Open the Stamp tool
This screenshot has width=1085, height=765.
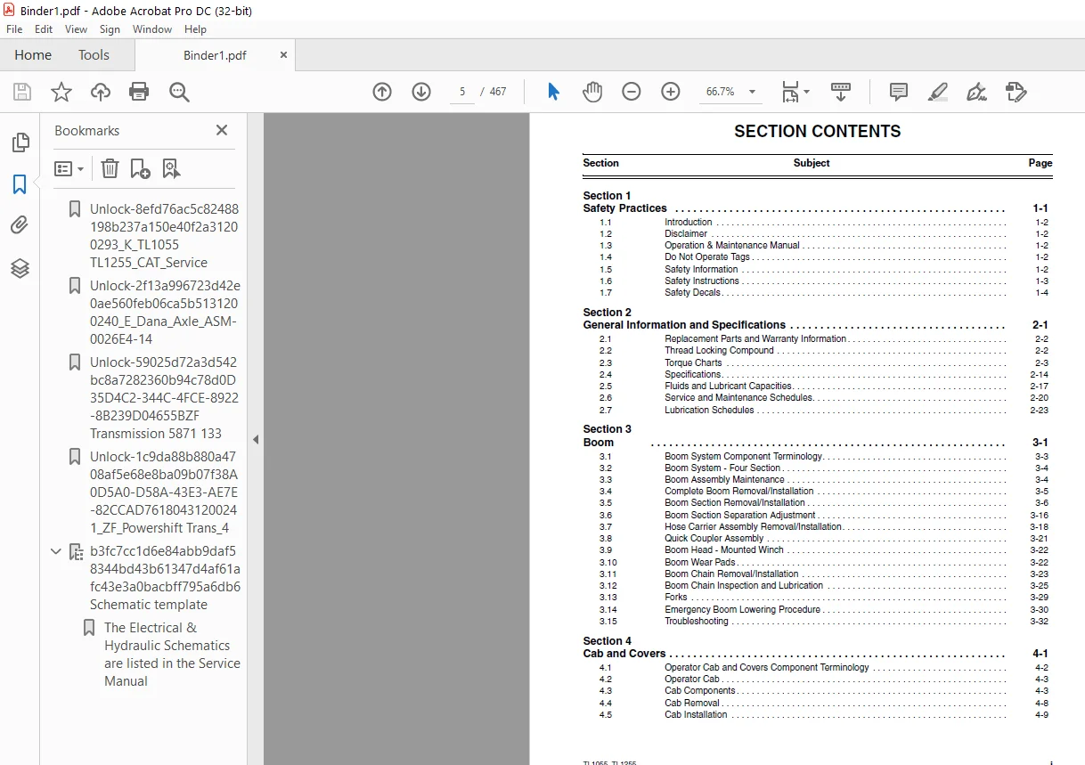click(x=1016, y=92)
